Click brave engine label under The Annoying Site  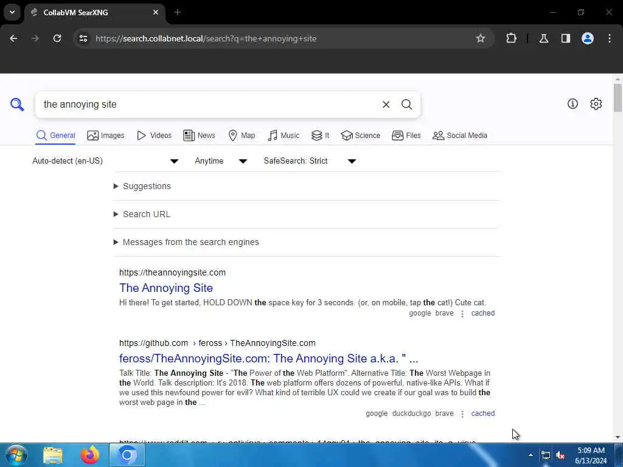coord(444,313)
